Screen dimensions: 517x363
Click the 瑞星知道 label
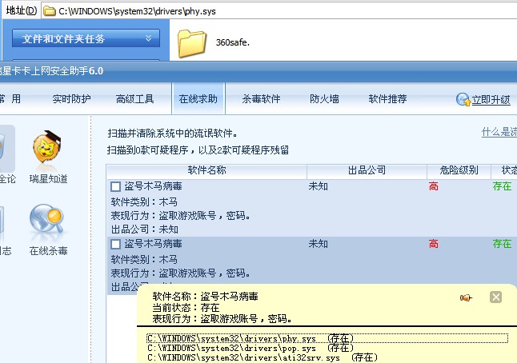coord(49,179)
